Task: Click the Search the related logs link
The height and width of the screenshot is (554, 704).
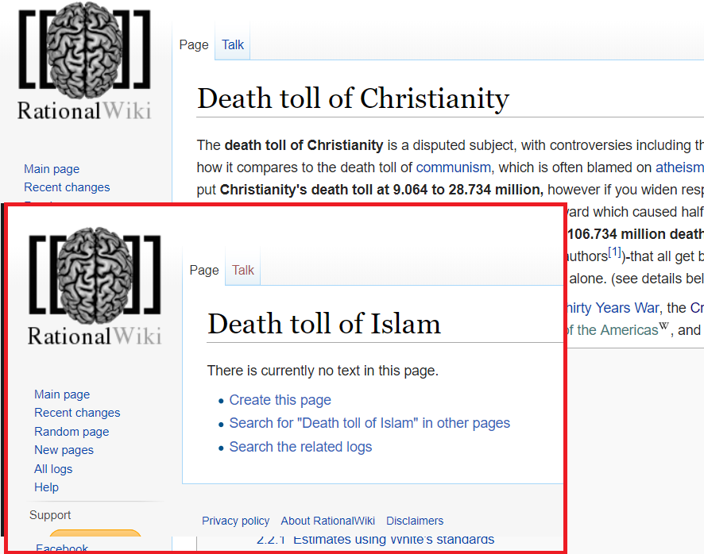Action: pyautogui.click(x=300, y=447)
